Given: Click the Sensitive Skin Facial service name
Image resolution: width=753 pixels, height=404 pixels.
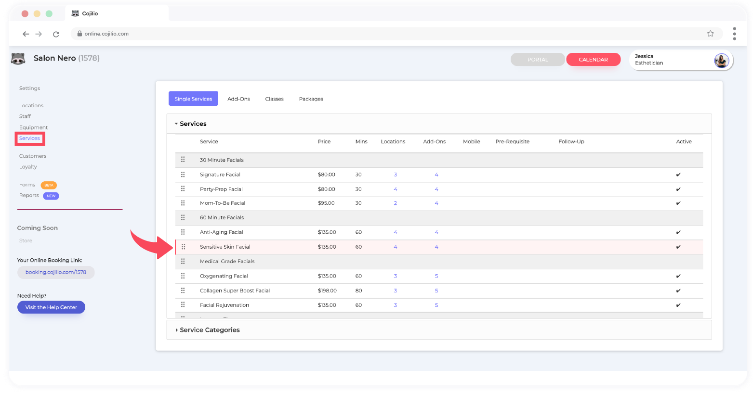Looking at the screenshot, I should (225, 247).
